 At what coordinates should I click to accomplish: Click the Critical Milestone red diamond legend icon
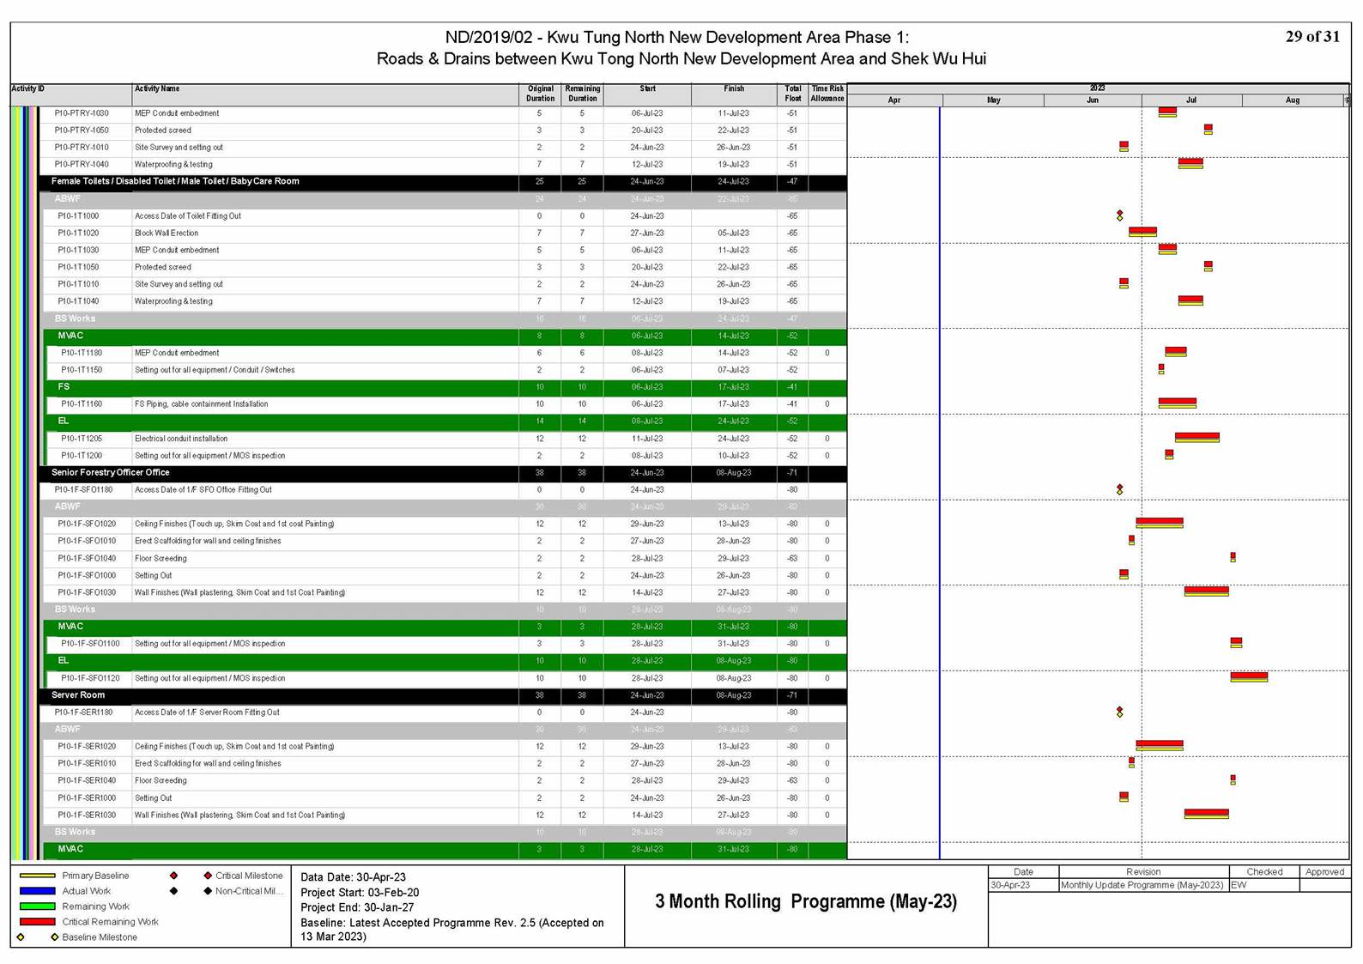tap(208, 876)
